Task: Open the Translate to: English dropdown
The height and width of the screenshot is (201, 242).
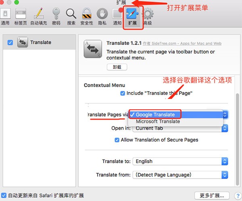Action: coord(180,161)
